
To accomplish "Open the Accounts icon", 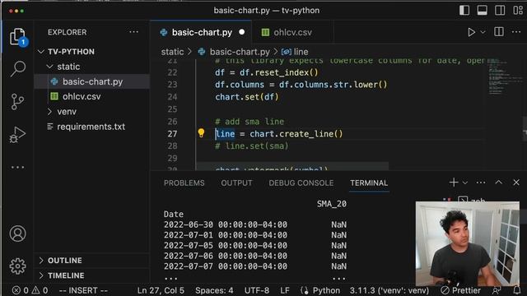I will coord(17,234).
